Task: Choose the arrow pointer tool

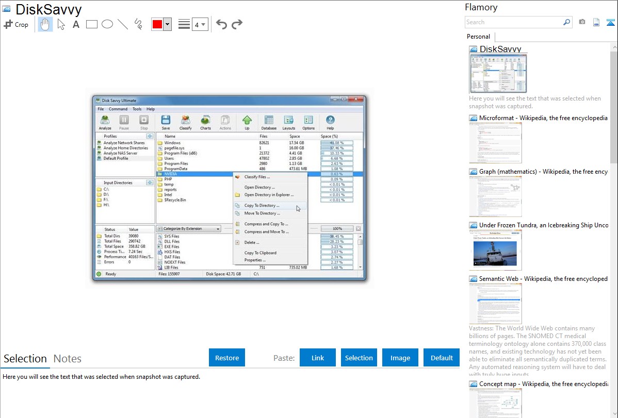Action: point(61,24)
